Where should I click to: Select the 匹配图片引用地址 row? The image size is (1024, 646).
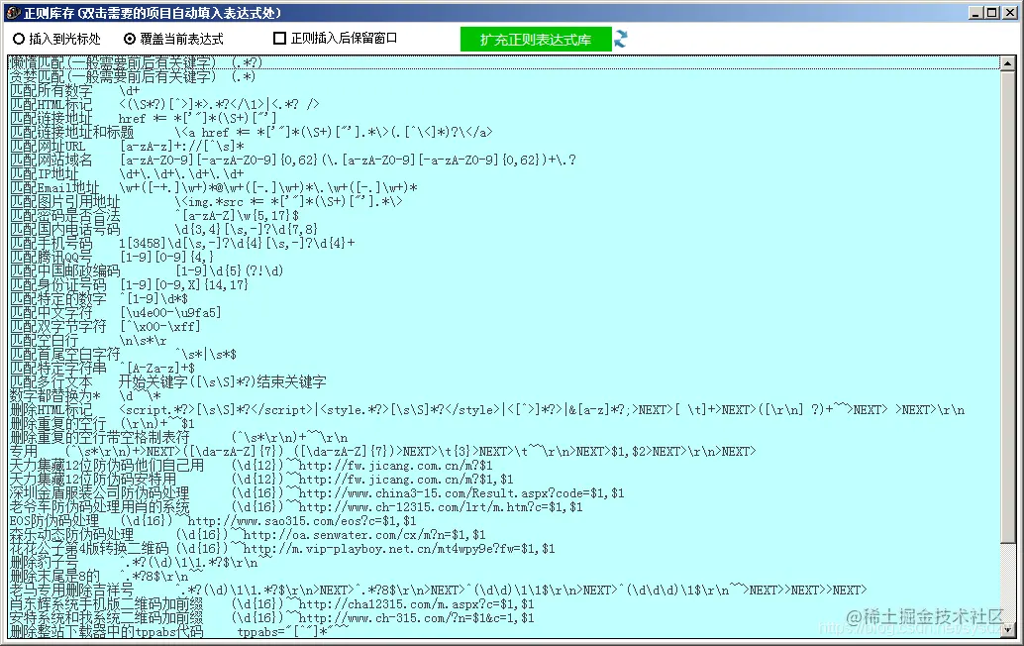click(503, 201)
